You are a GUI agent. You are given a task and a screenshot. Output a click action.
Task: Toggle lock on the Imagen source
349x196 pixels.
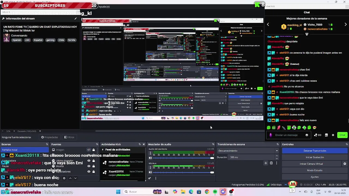94,150
